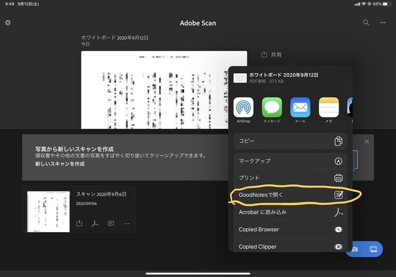Tap the Wi-Fi indicator in status bar

point(363,4)
